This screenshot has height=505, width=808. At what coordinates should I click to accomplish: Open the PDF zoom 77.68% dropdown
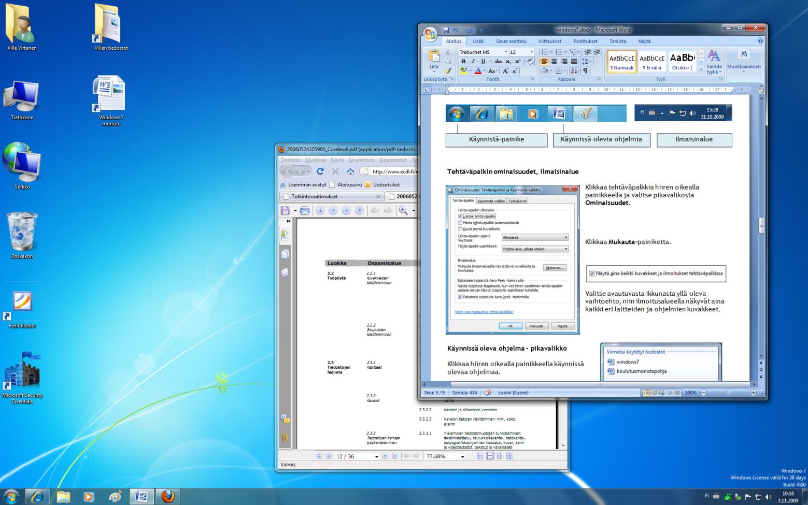point(463,457)
